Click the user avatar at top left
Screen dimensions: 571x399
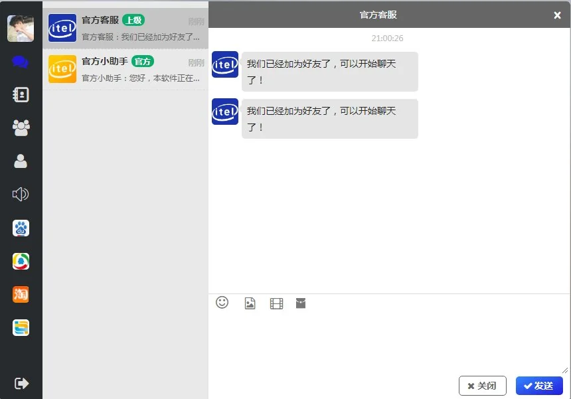point(21,28)
